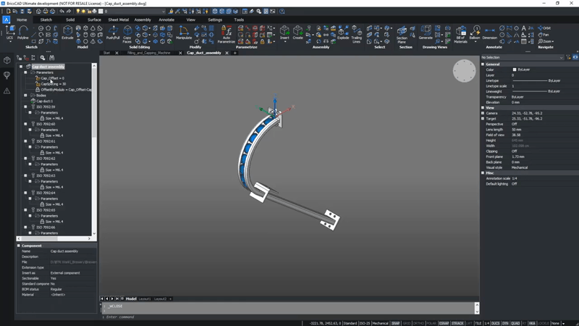579x326 pixels.
Task: Toggle GRID in the status bar
Action: (407, 323)
